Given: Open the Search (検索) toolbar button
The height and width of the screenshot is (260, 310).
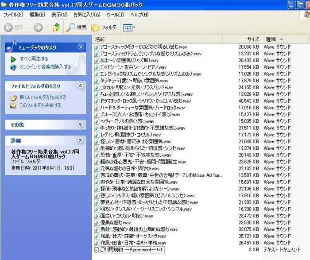Looking at the screenshot, I should [76, 27].
